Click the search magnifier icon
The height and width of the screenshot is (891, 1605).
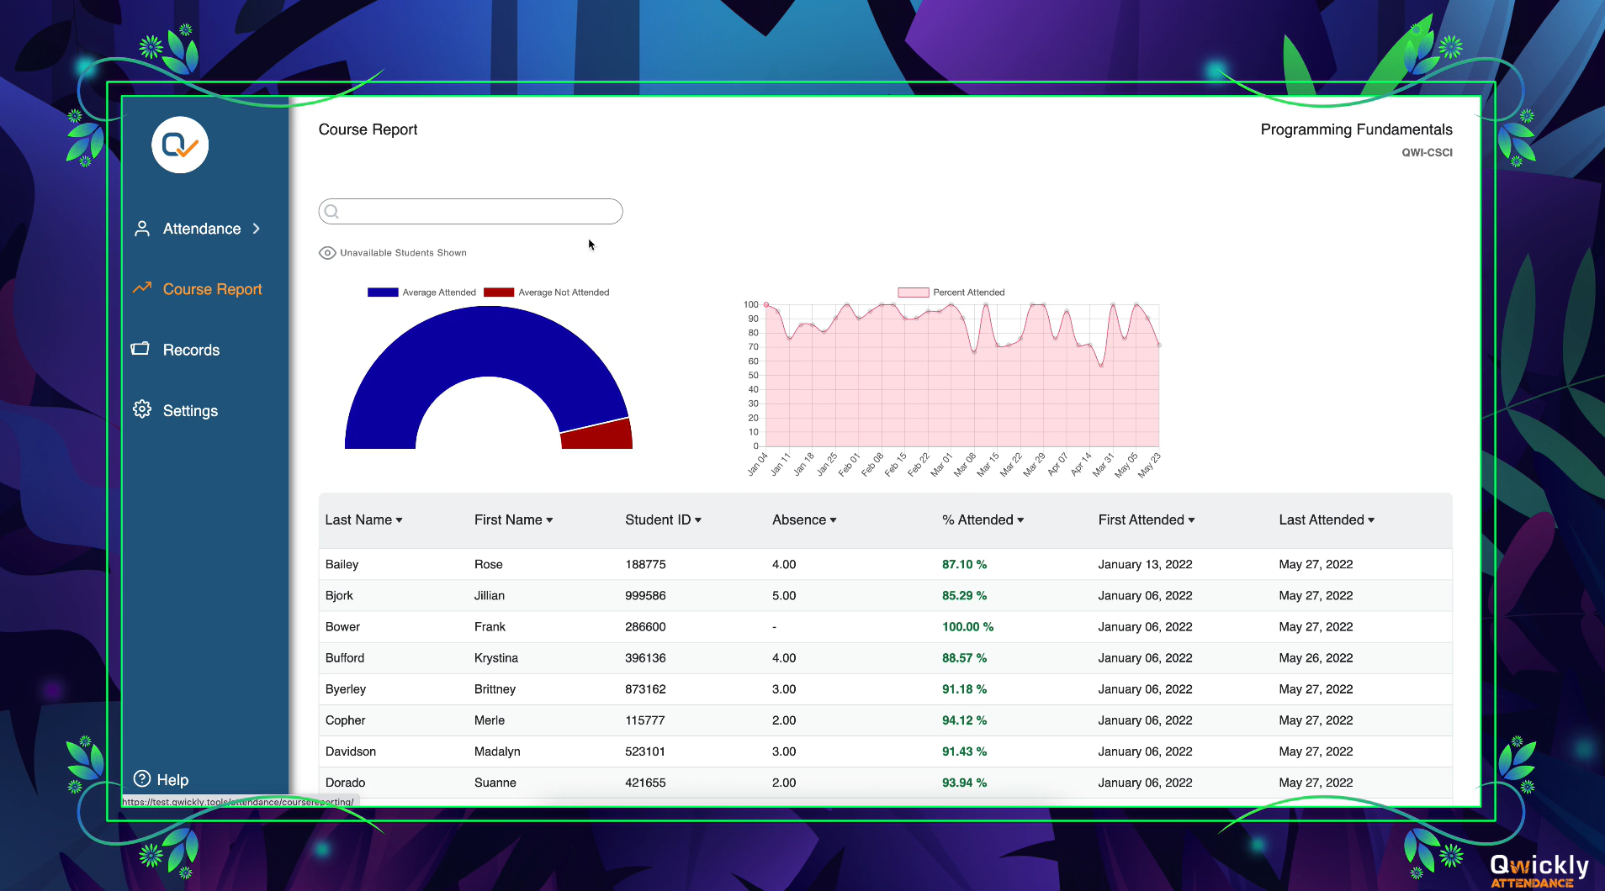(x=332, y=212)
